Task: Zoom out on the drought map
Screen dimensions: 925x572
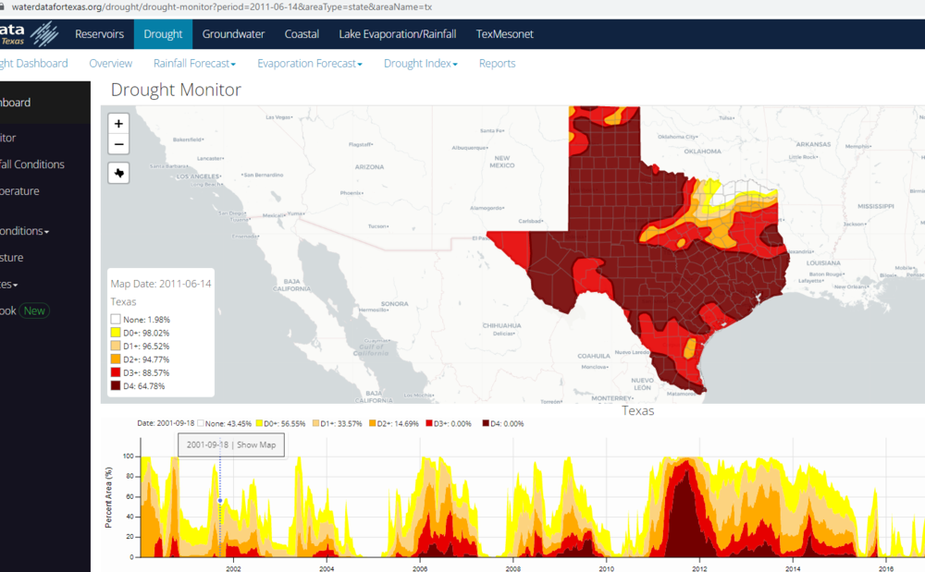Action: coord(118,145)
